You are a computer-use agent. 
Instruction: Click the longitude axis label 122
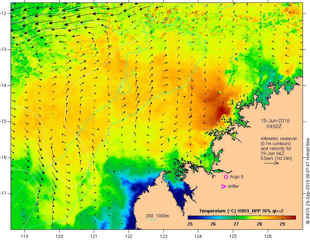tap(129, 236)
